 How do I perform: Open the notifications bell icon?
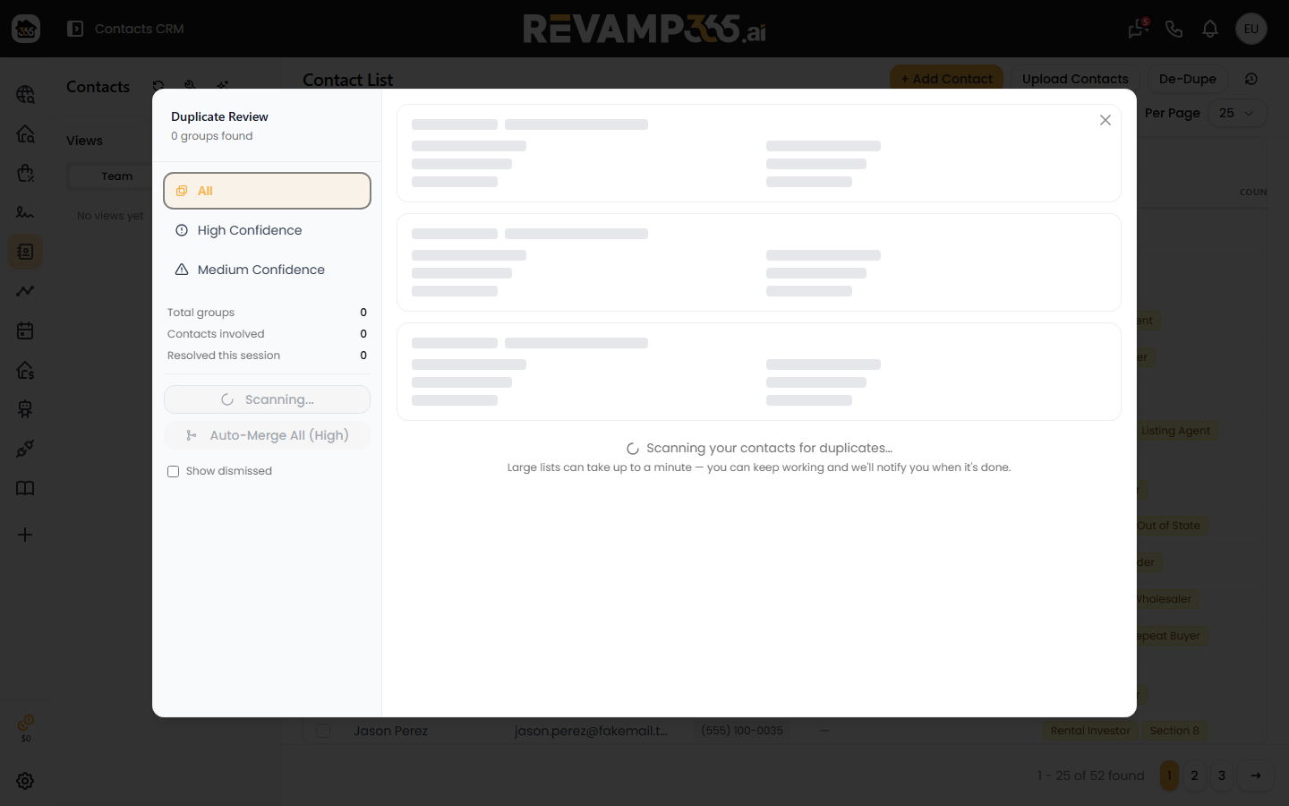(1210, 29)
